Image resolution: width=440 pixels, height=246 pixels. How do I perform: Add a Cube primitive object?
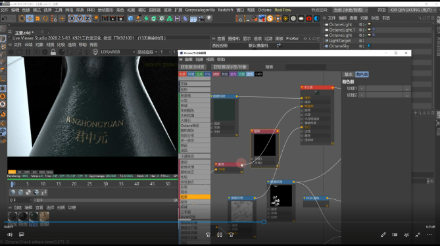[x=130, y=18]
